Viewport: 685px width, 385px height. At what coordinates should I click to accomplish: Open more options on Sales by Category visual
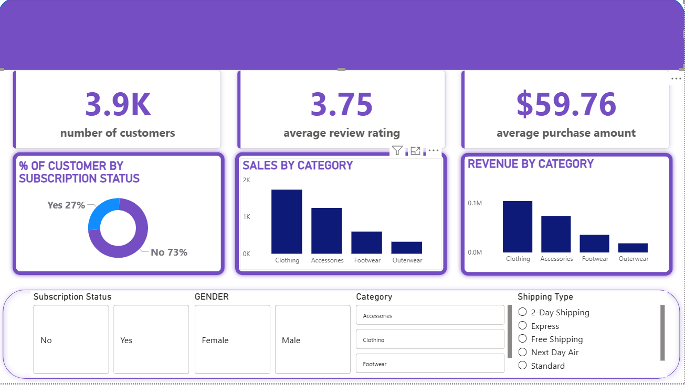point(433,151)
